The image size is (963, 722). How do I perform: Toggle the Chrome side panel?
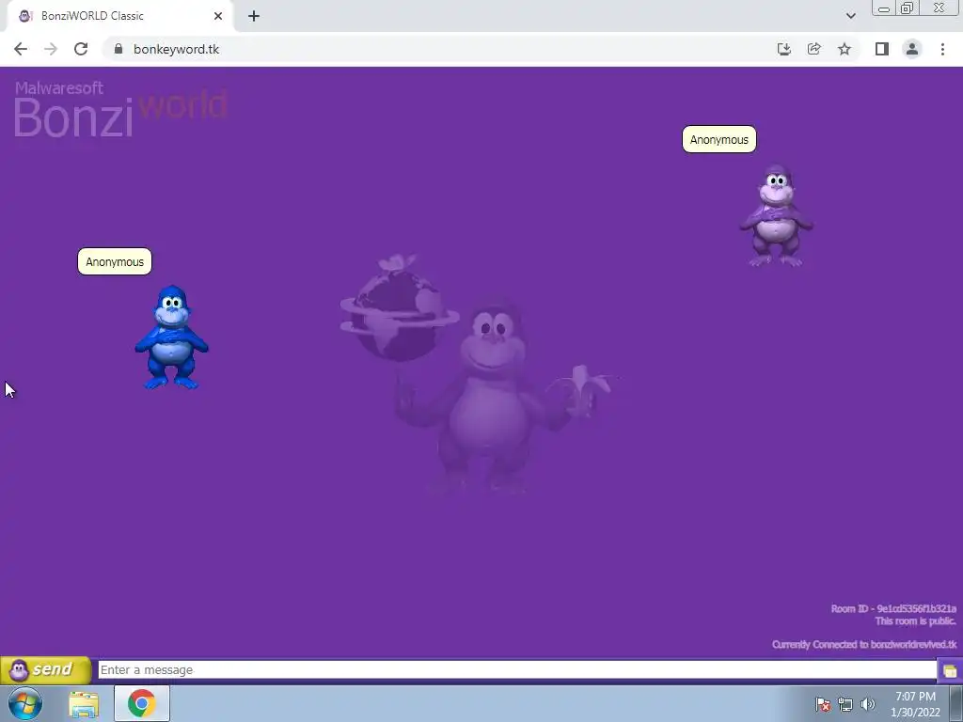coord(882,49)
